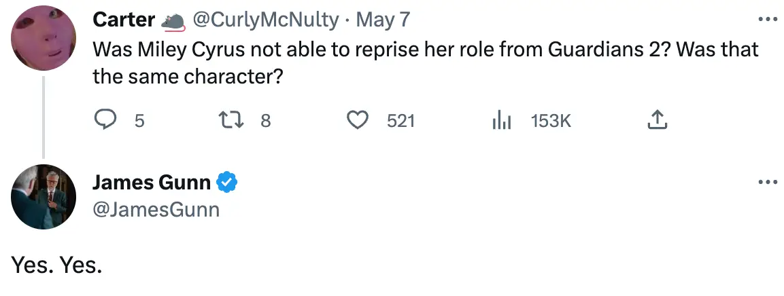
Task: Click the reply speech bubble icon
Action: tap(105, 121)
